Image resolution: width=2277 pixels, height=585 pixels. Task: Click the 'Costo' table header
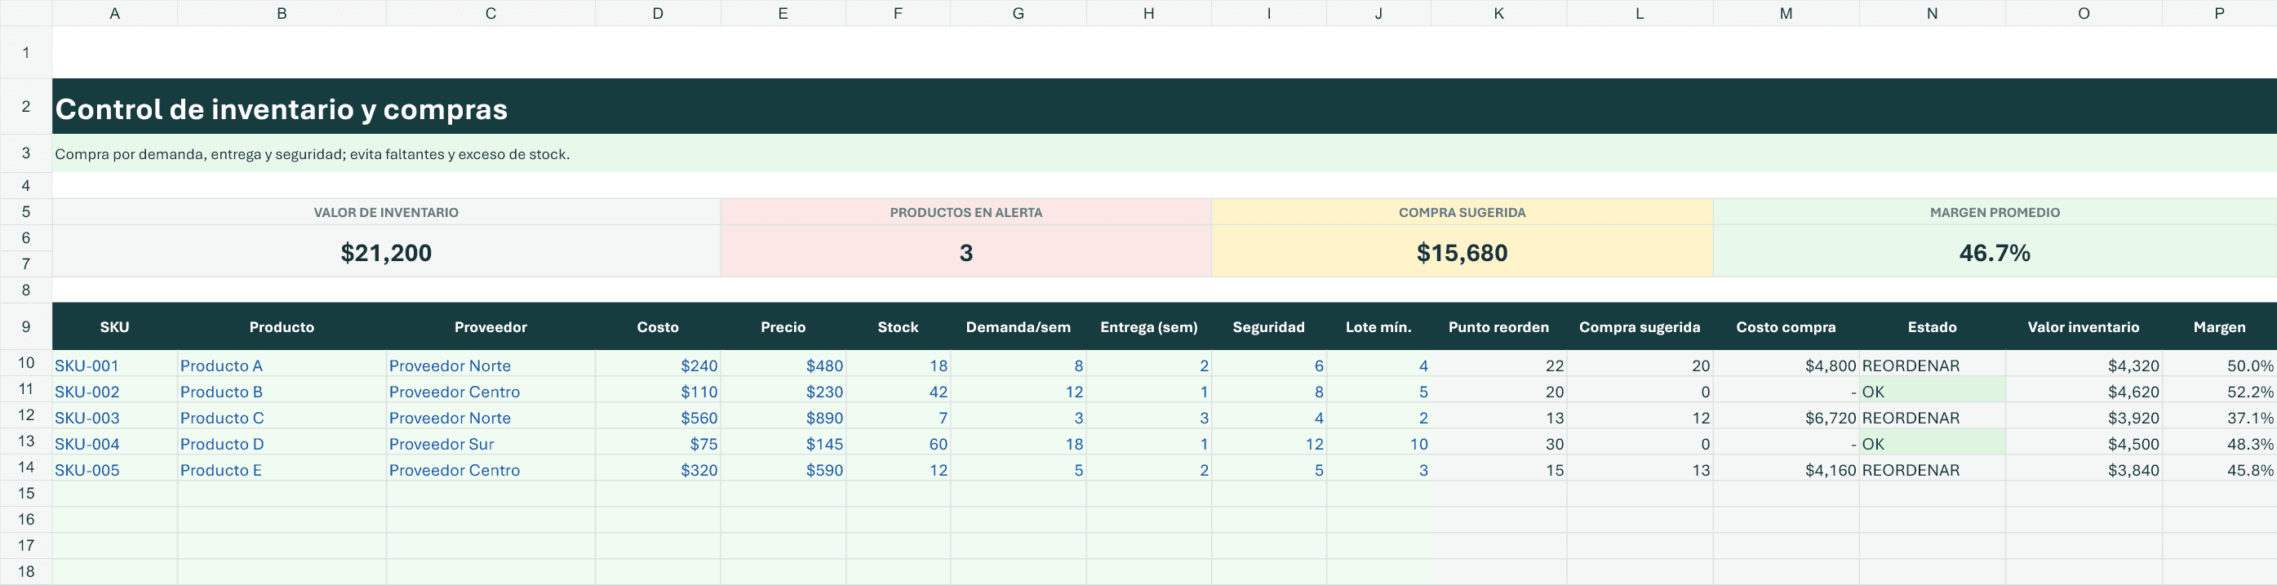(x=658, y=327)
